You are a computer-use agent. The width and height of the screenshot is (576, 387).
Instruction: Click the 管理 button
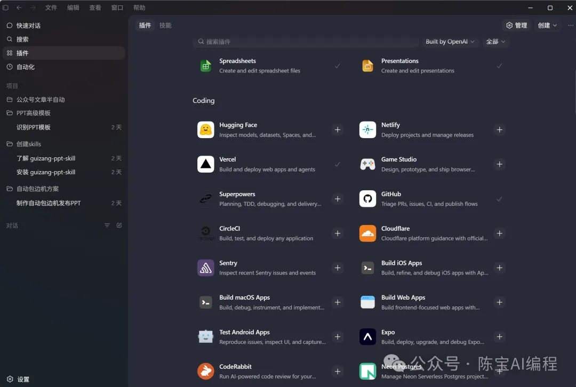(516, 26)
